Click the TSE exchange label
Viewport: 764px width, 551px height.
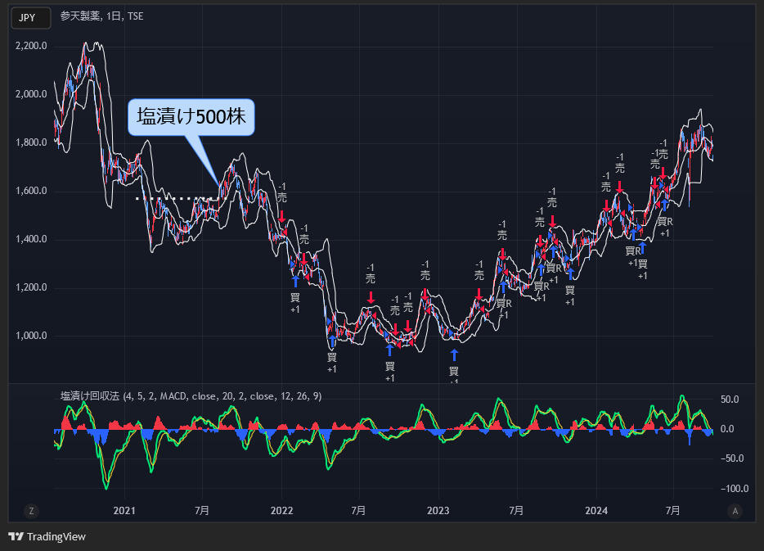(137, 16)
